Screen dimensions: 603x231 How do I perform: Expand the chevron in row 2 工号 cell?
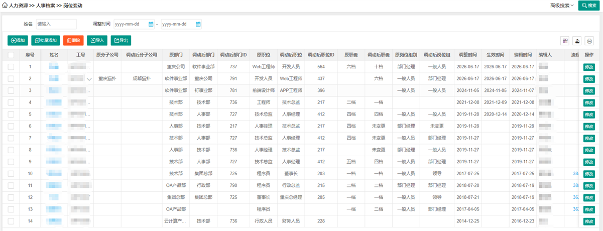point(89,79)
